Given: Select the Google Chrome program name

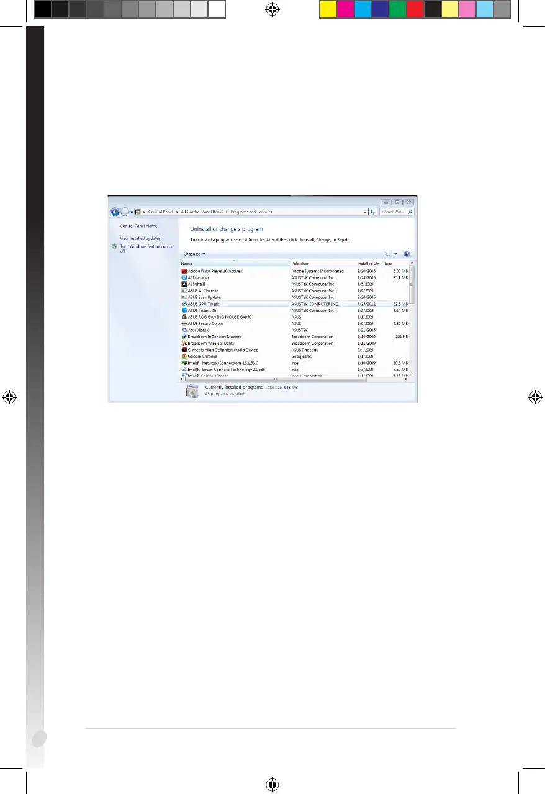Looking at the screenshot, I should tap(202, 357).
